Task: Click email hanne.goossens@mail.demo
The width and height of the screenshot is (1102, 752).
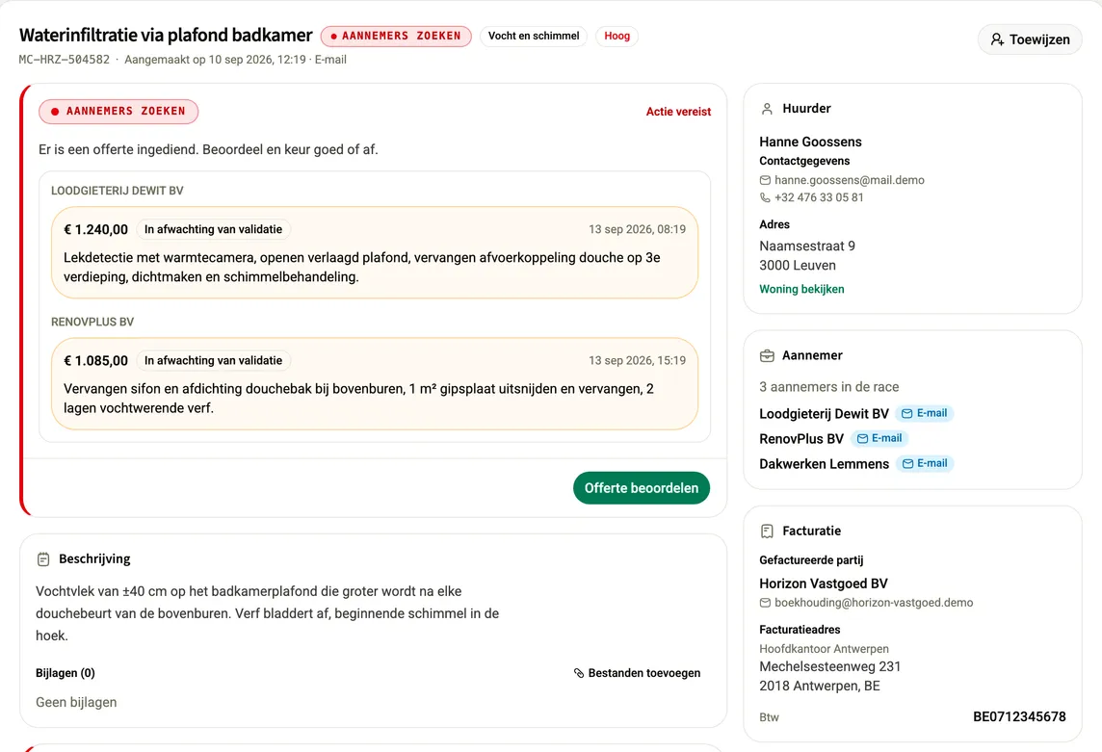Action: tap(849, 180)
